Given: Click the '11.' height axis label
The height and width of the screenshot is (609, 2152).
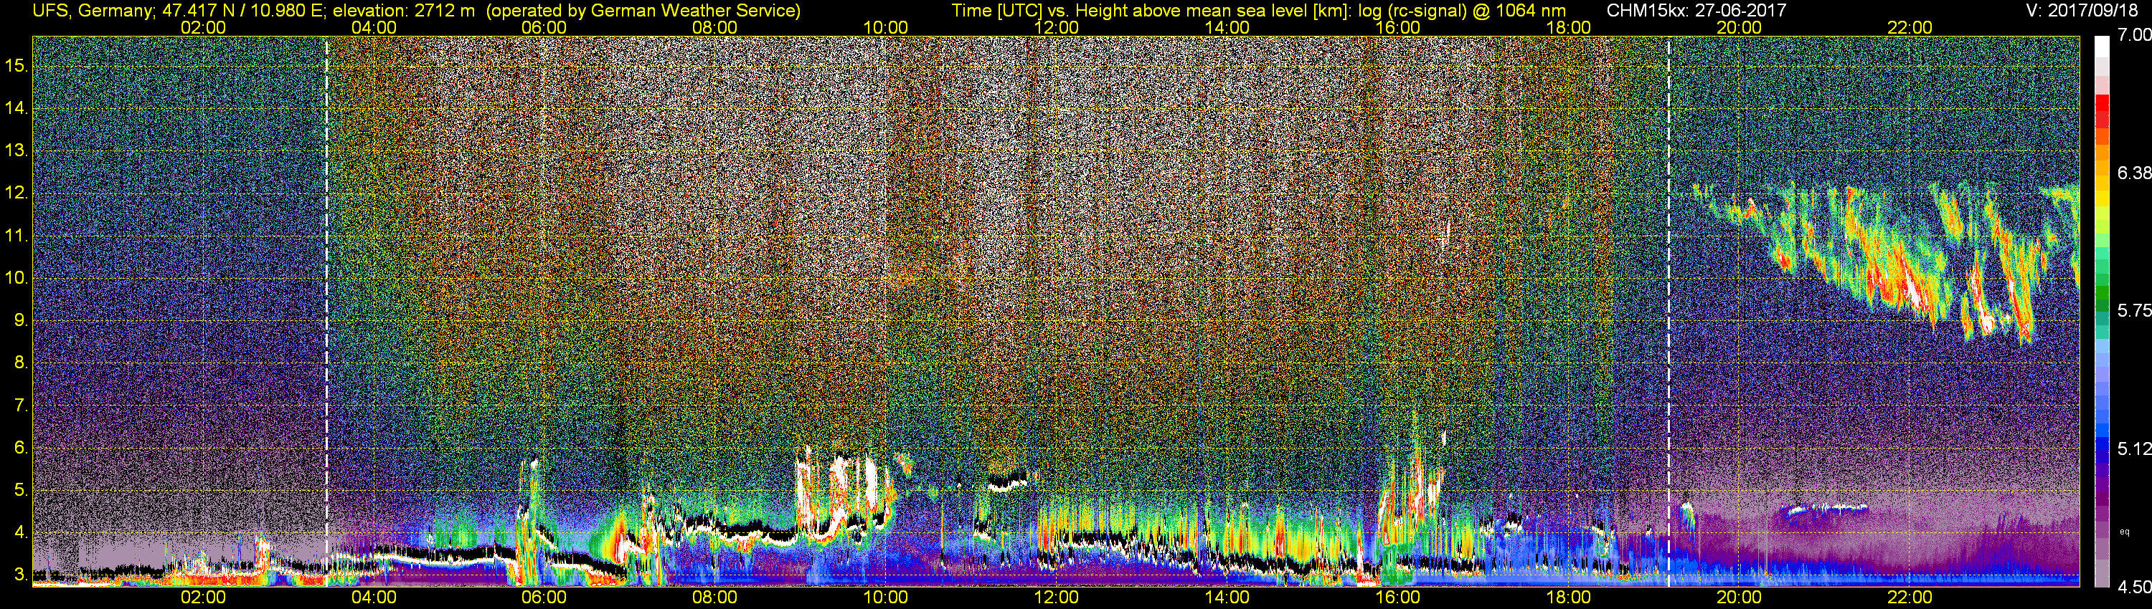Looking at the screenshot, I should coord(16,236).
